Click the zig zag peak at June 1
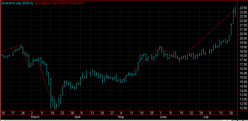 click(160, 47)
